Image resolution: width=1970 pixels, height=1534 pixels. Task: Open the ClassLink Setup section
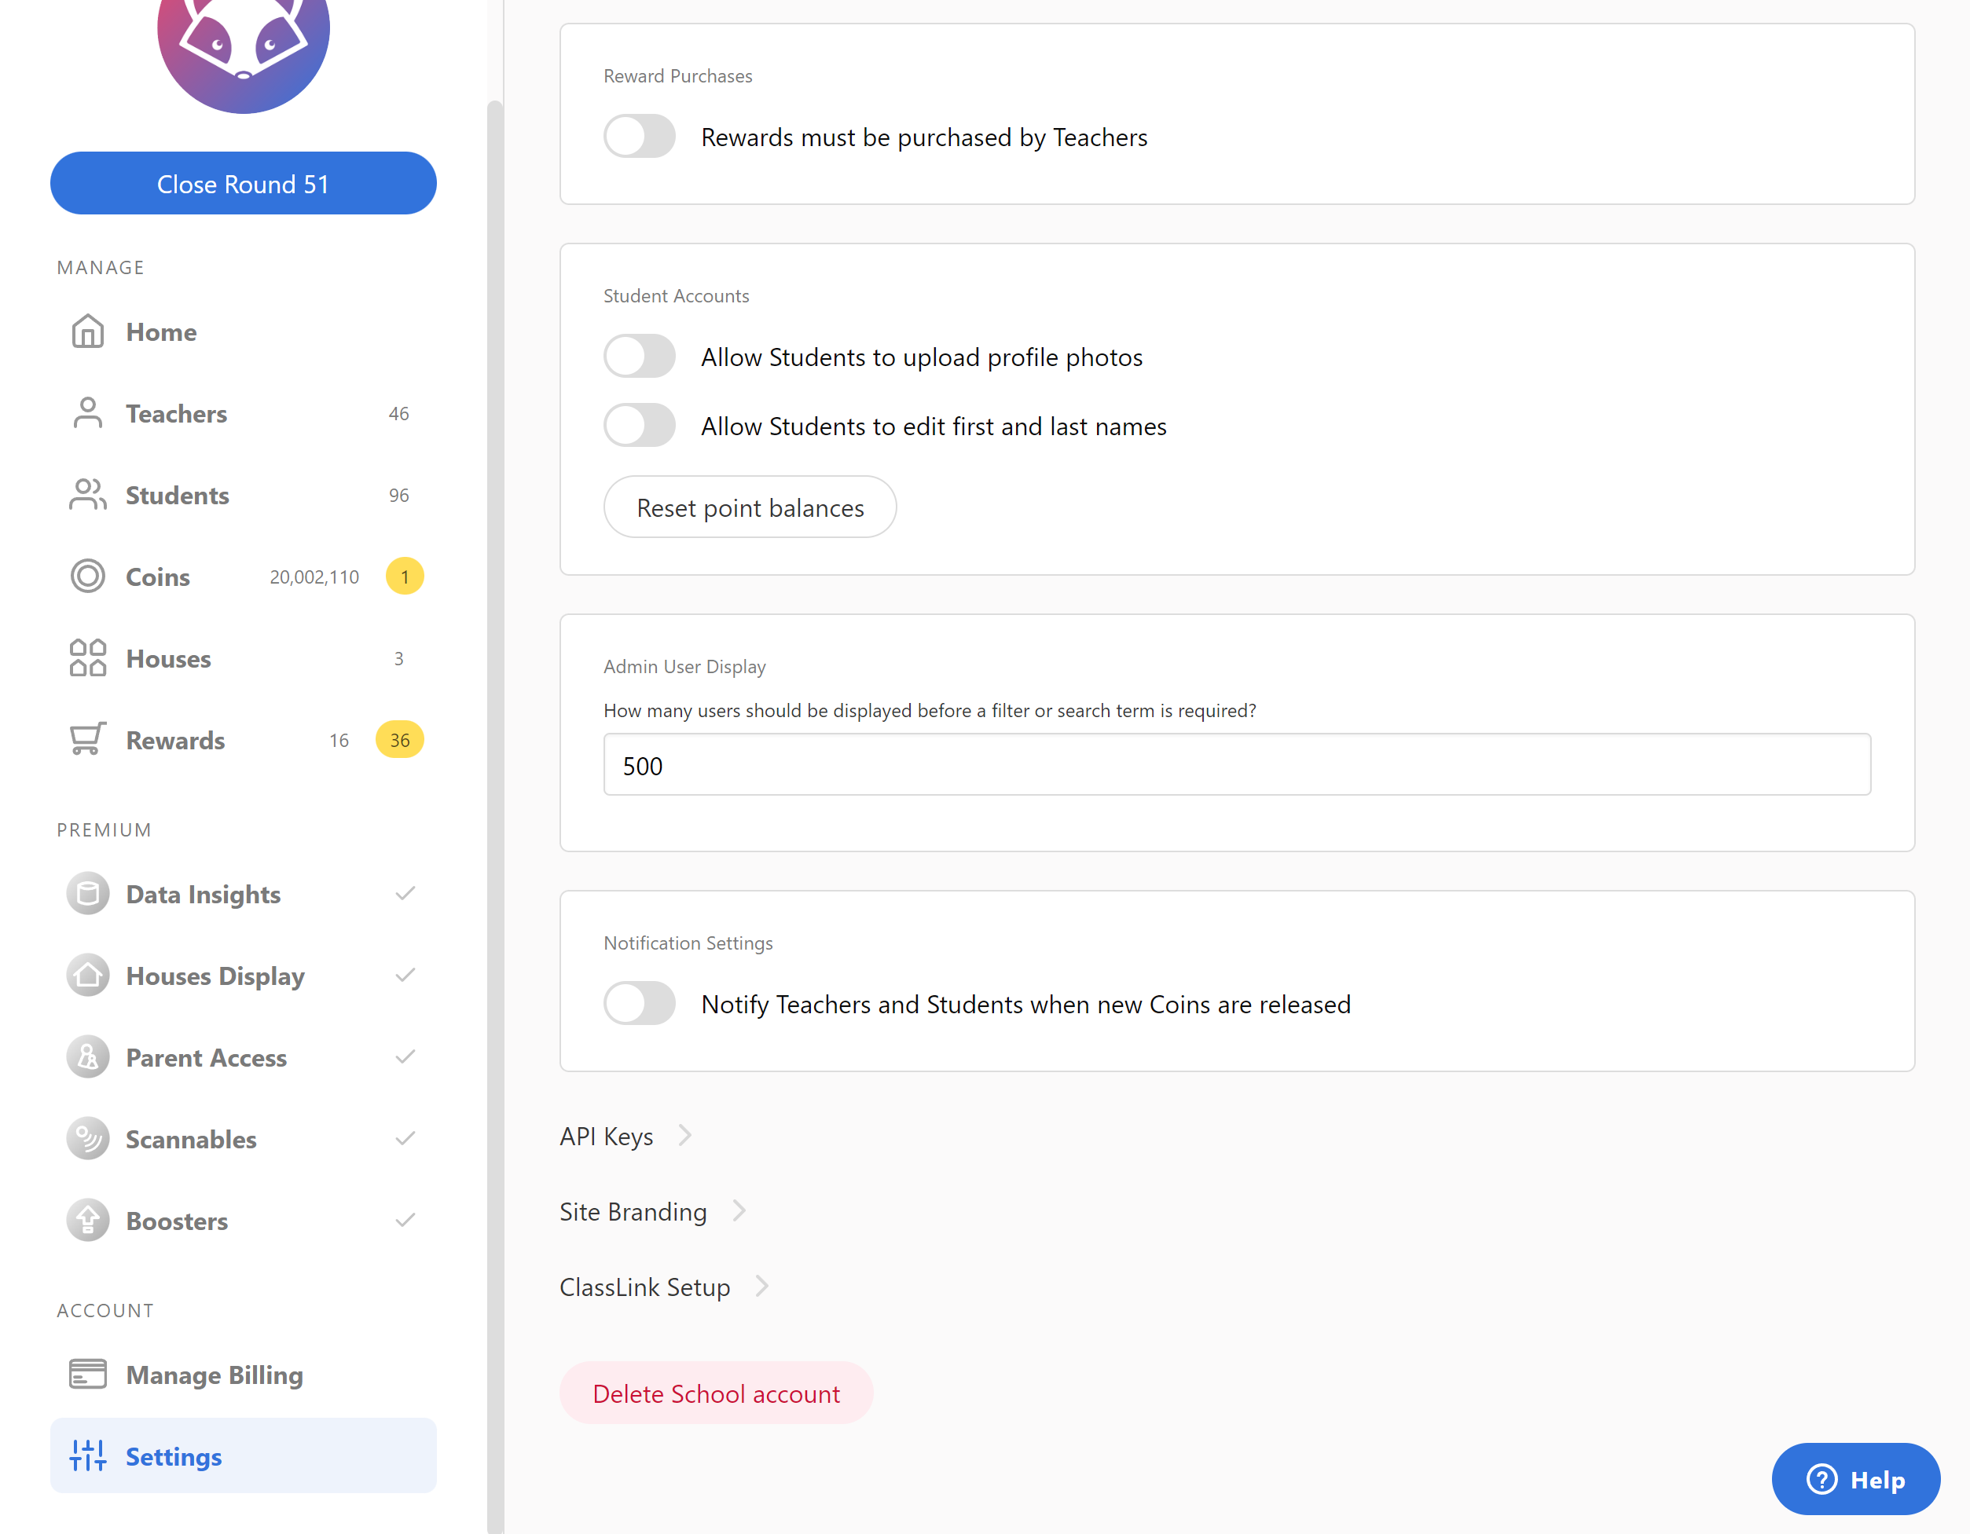645,1286
